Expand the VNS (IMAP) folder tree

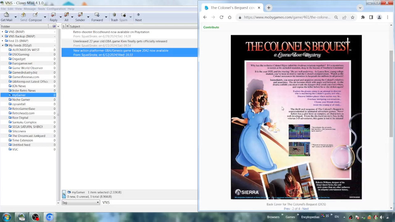pos(2,32)
